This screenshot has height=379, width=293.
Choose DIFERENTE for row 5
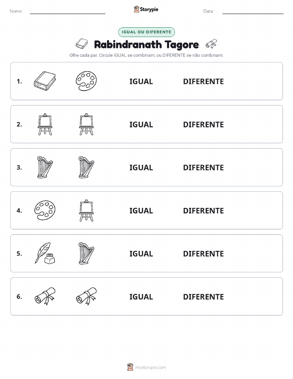(x=203, y=253)
